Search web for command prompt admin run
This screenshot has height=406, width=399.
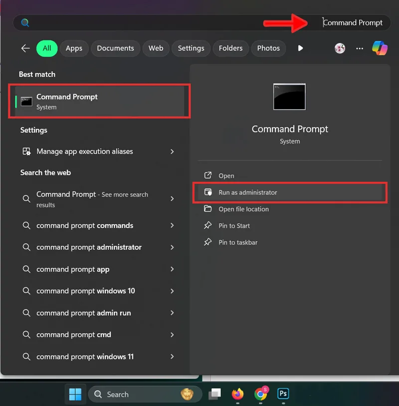(100, 313)
